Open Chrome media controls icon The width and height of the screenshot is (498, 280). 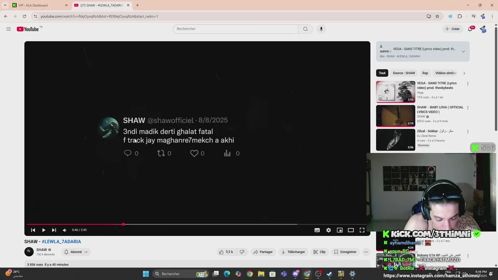coord(473,16)
